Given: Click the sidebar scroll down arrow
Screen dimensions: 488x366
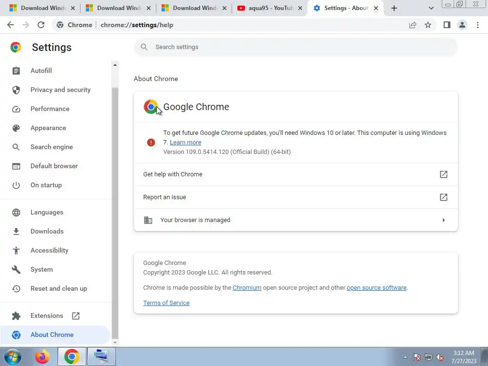Looking at the screenshot, I should pos(115,342).
